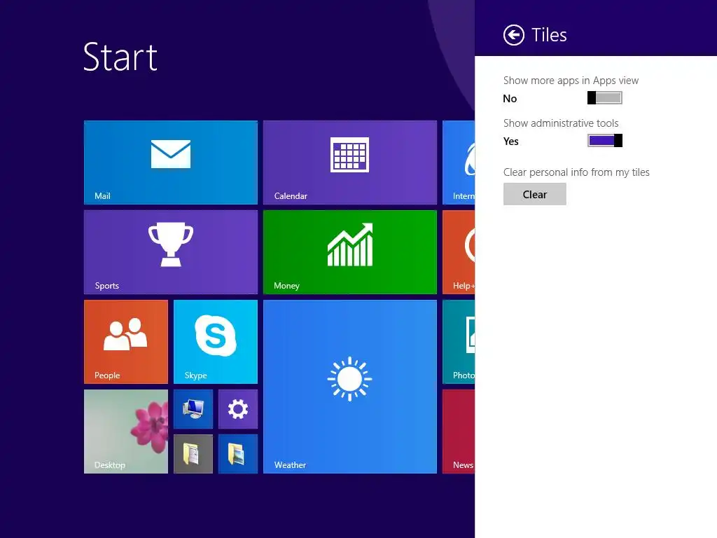Open the Desktop tile with flower
Screen dimensions: 717x538
pyautogui.click(x=126, y=432)
